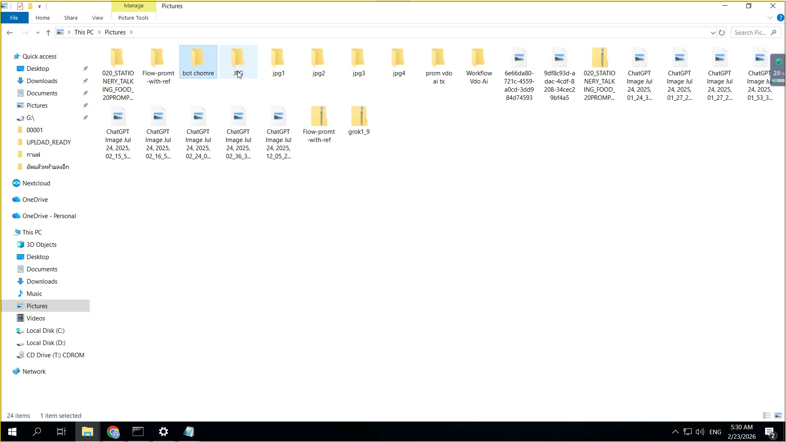Open the Picture Tools Manage tab
Viewport: 786px width, 442px height.
[x=133, y=6]
